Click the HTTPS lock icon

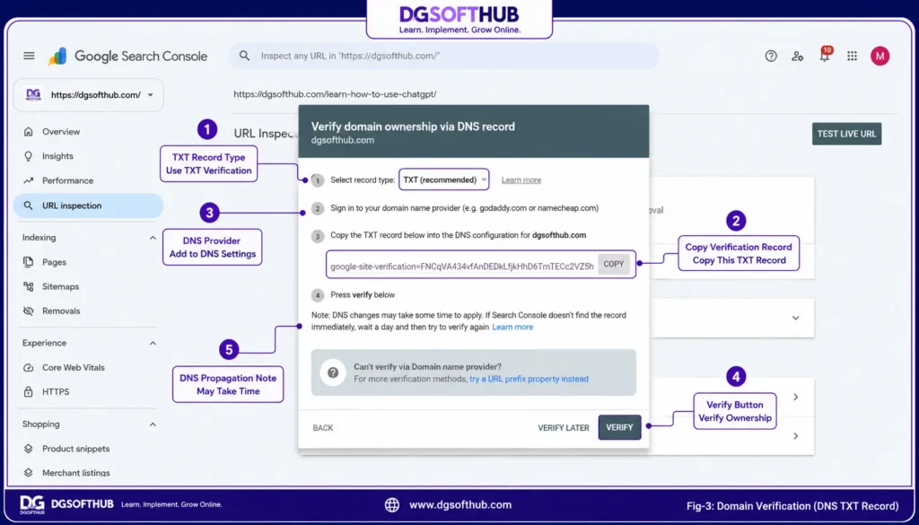pos(28,391)
